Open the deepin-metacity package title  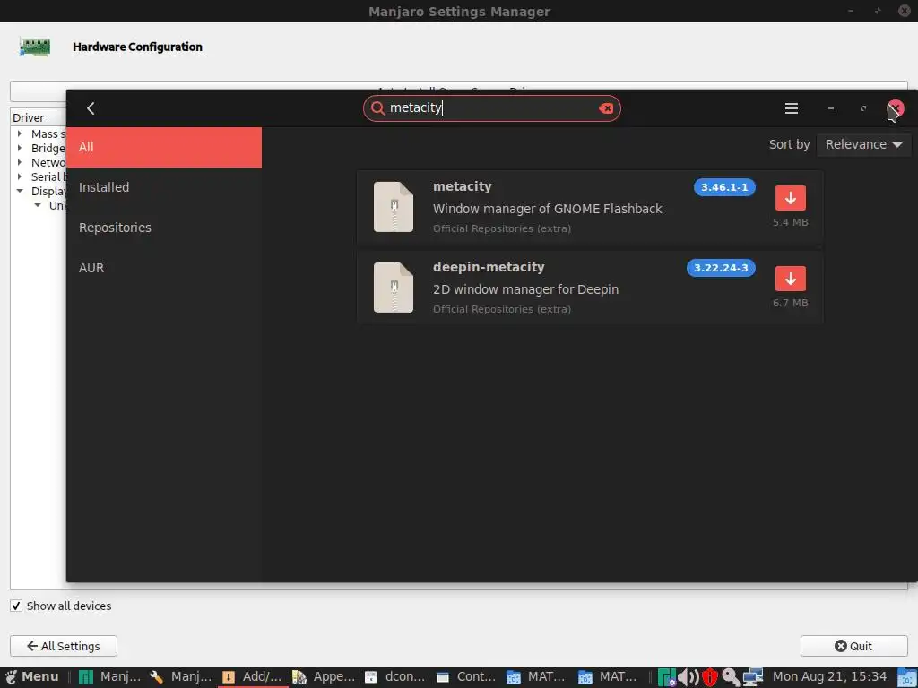489,267
